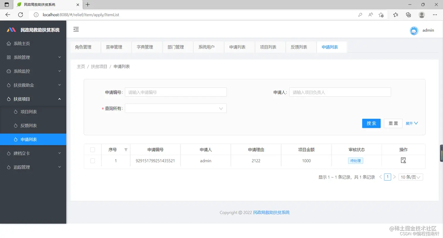
Task: Click the home icon beside 系统主页
Action: click(x=9, y=43)
